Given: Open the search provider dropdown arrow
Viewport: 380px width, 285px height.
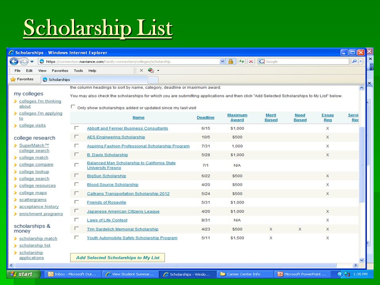Looking at the screenshot, I should click(x=361, y=62).
